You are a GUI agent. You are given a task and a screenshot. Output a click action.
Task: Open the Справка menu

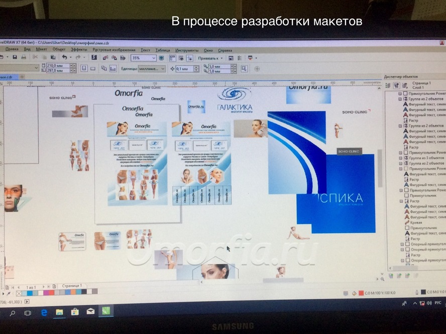[x=225, y=50]
